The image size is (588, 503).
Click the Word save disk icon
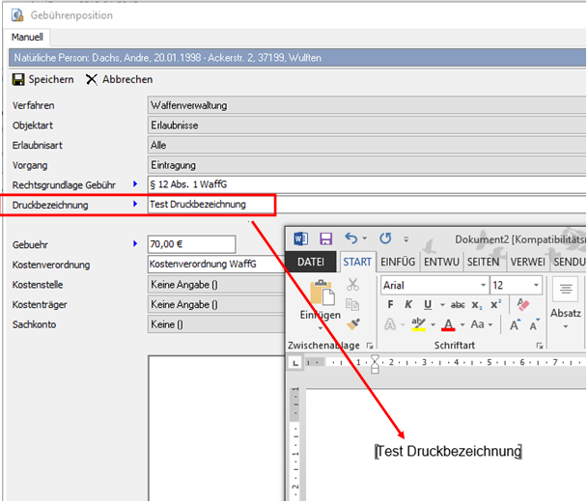[x=325, y=238]
